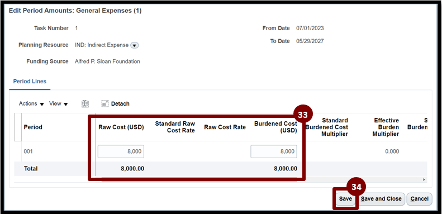Click Save and Close button
The image size is (442, 214).
point(381,199)
